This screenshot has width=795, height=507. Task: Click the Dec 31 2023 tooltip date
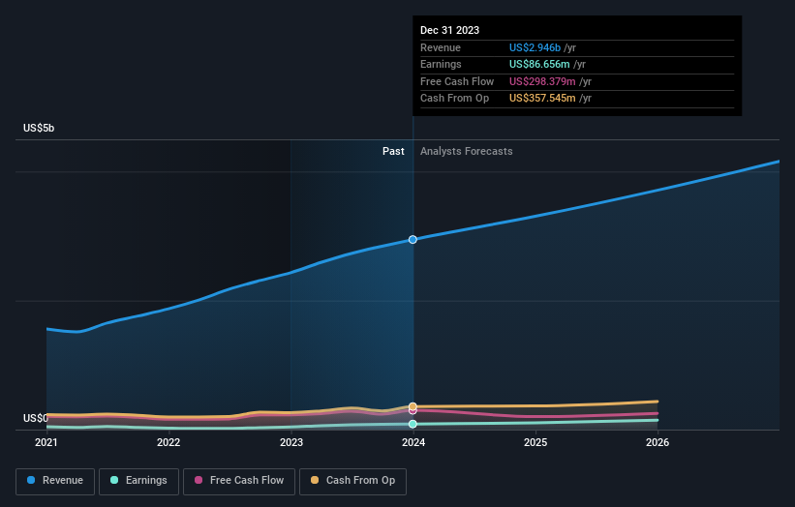pos(449,30)
